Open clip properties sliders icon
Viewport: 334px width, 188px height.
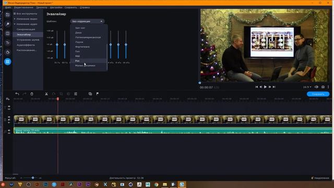[76, 94]
